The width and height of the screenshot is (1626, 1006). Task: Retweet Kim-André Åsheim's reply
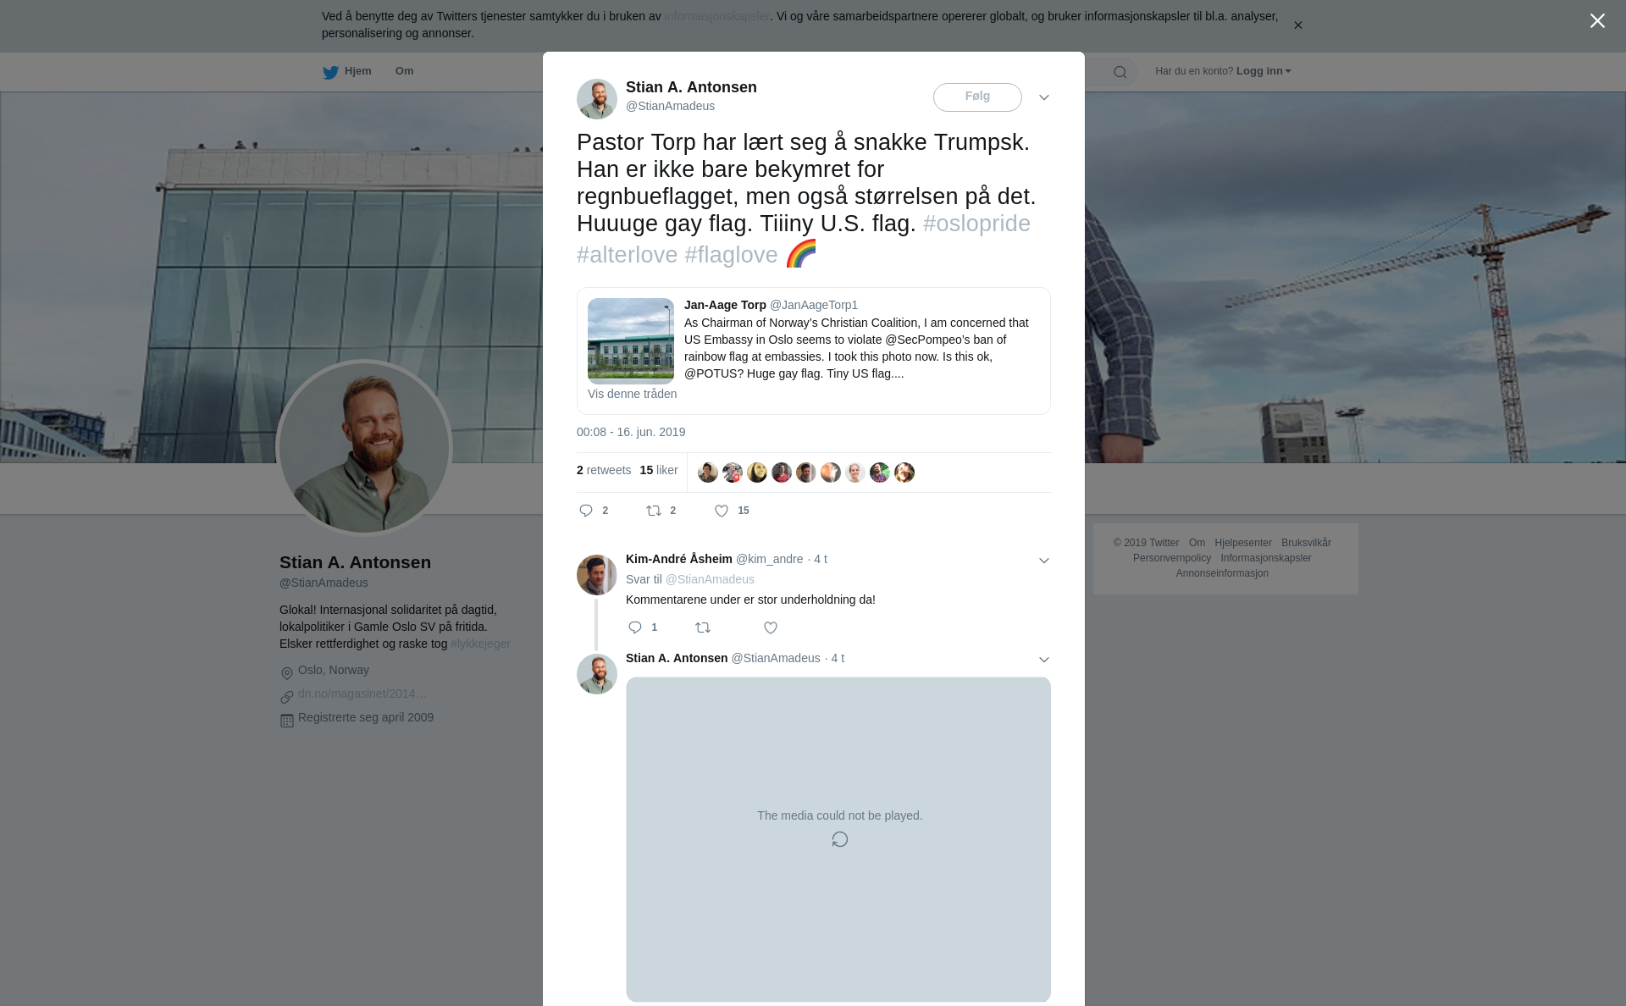(x=703, y=627)
